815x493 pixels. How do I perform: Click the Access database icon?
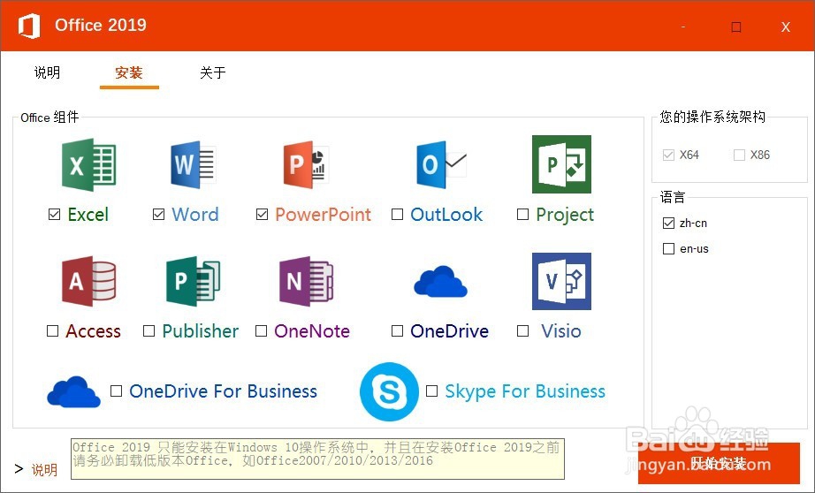pos(89,281)
